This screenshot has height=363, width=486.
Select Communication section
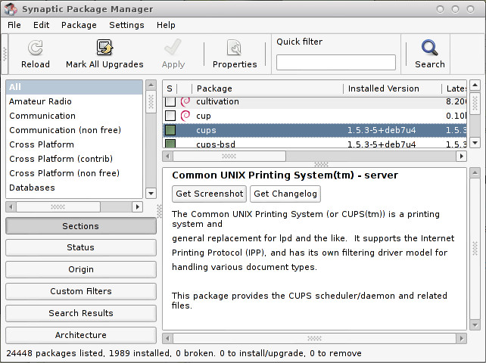pos(74,116)
